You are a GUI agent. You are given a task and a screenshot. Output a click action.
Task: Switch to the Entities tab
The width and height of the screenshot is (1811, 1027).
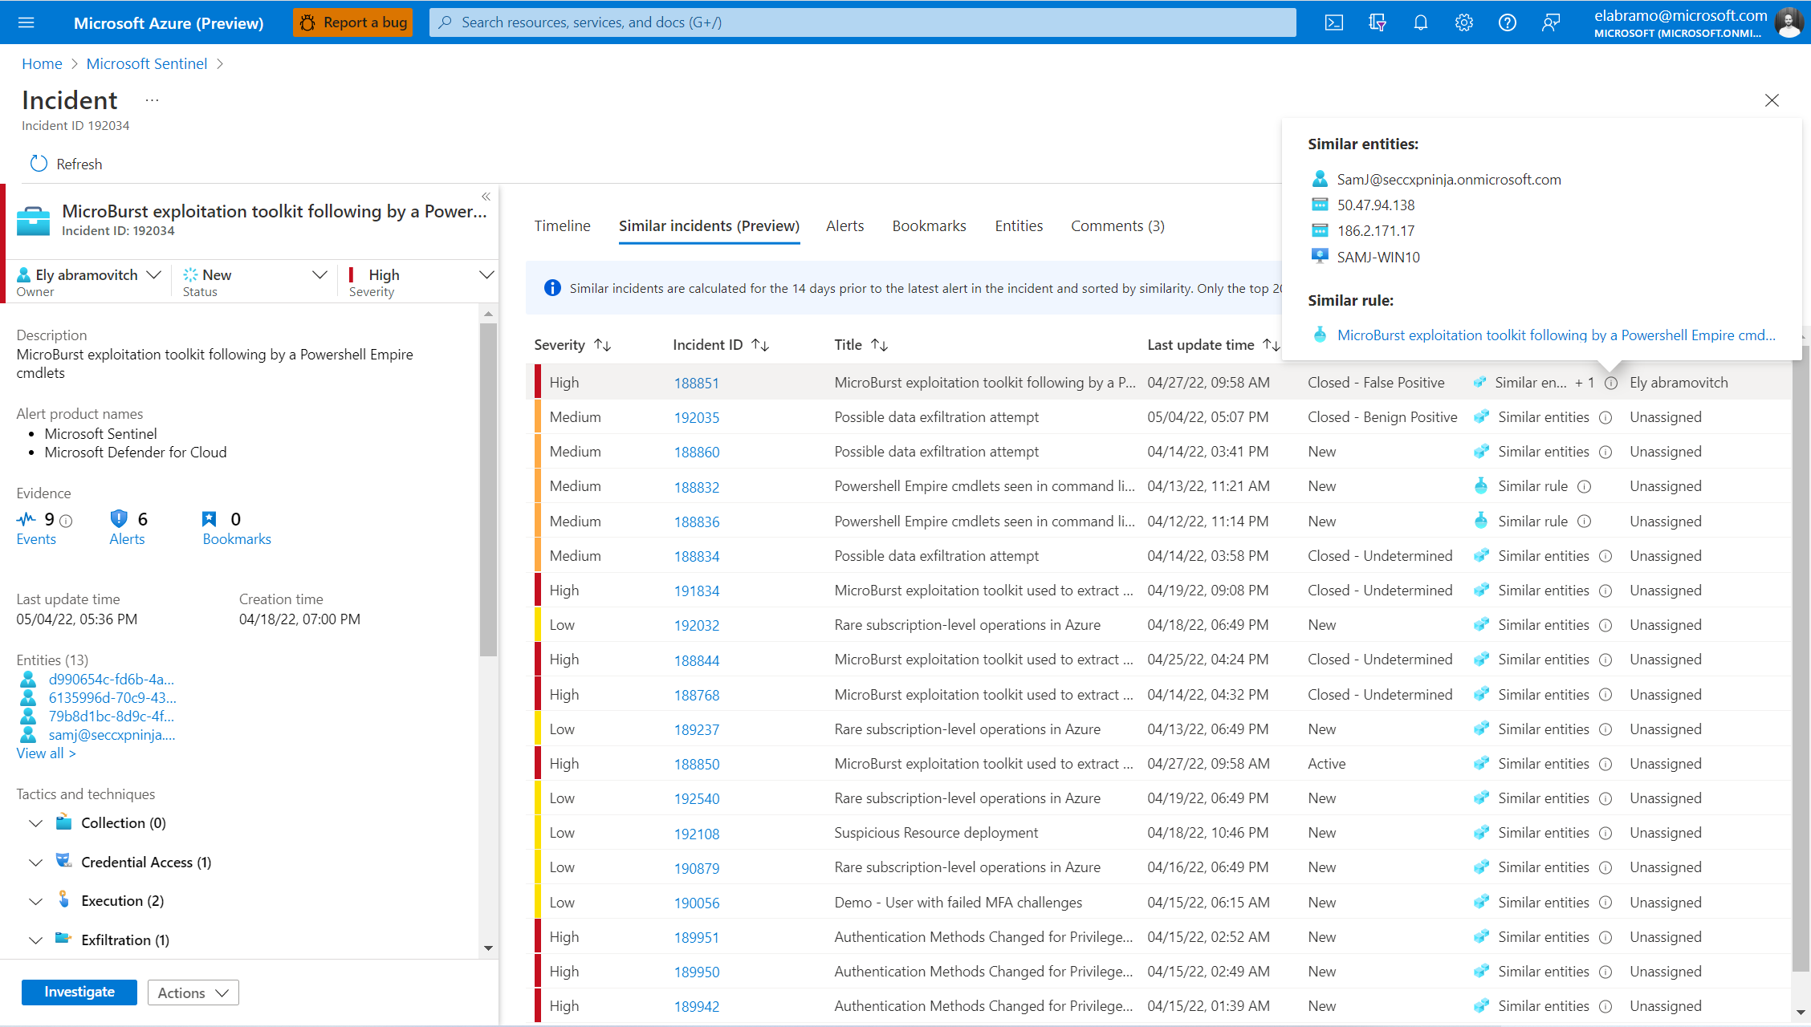1018,226
